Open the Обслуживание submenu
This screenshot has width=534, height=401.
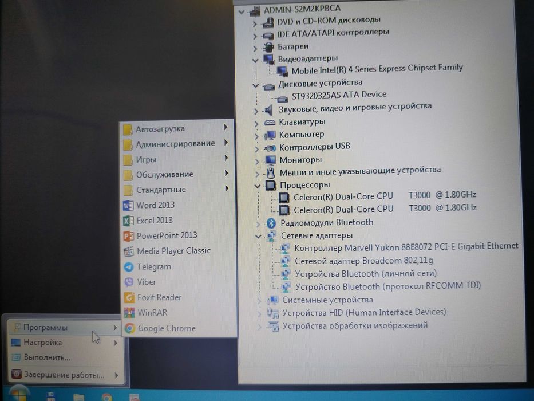177,175
